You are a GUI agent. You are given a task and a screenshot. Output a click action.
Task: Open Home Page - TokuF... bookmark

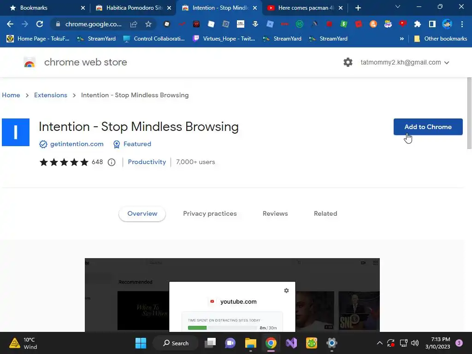(38, 39)
